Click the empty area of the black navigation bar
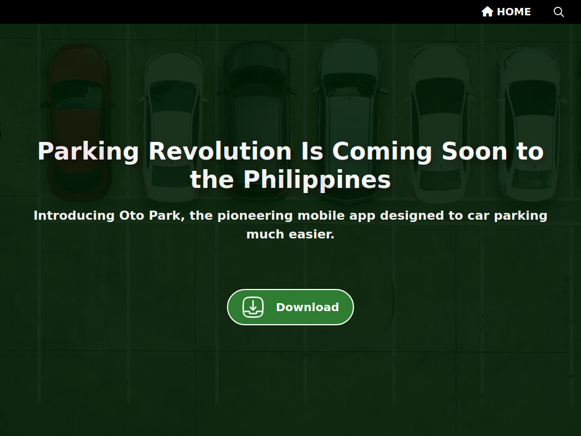 pos(227,12)
